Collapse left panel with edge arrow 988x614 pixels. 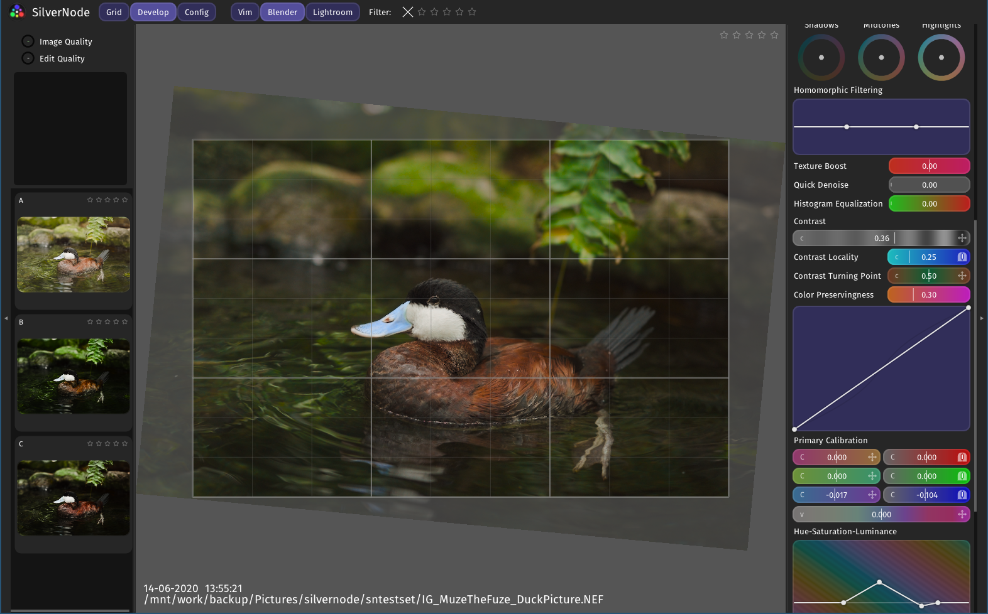point(6,318)
